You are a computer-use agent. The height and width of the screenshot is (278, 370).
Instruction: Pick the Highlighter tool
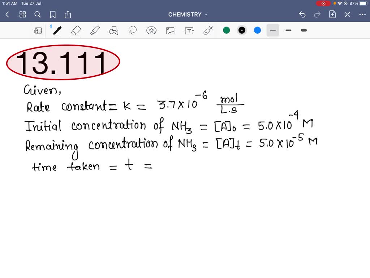tap(95, 30)
